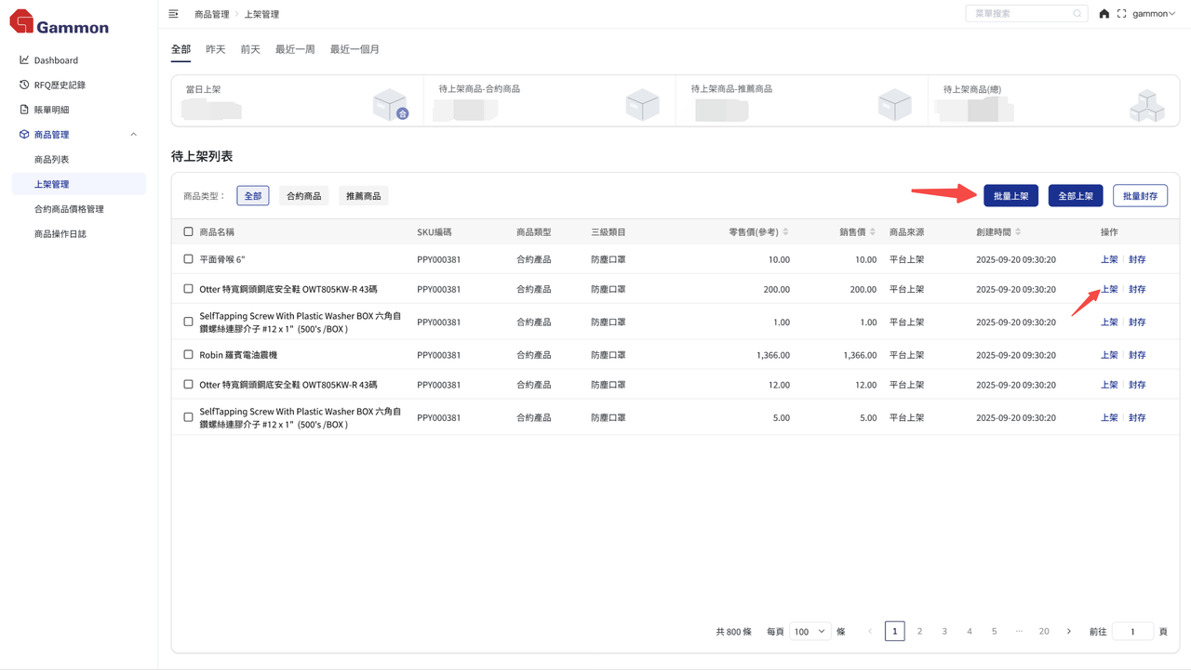Image resolution: width=1191 pixels, height=670 pixels.
Task: Select the 平面骨喉 6" row checkbox
Action: [188, 259]
